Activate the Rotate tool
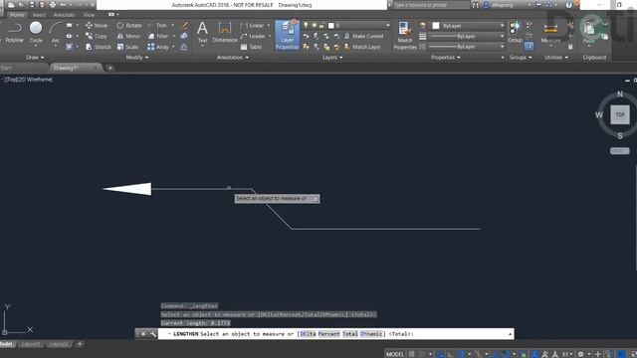This screenshot has width=637, height=358. [129, 25]
